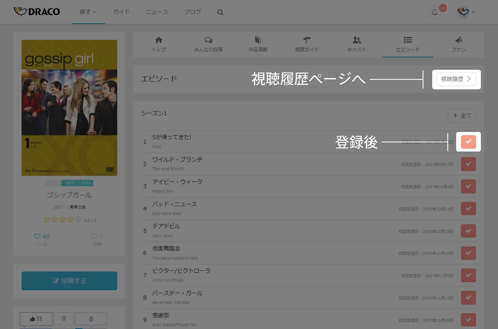Image resolution: width=498 pixels, height=329 pixels.
Task: Open episode title バッド・ニュース
Action: (x=175, y=204)
